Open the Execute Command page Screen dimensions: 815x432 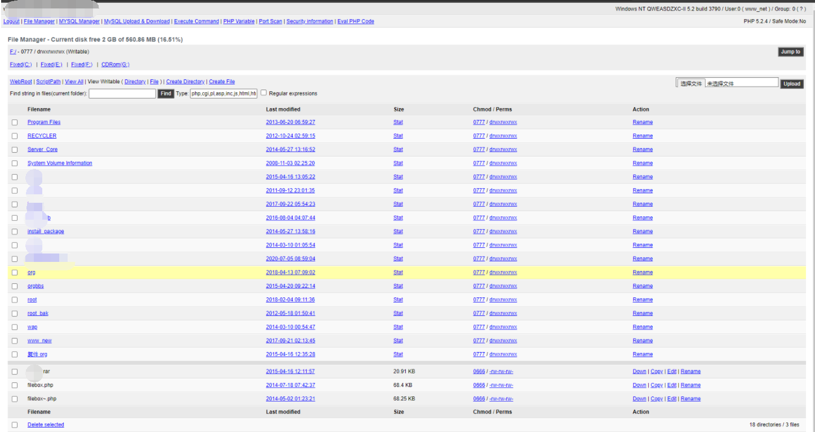click(197, 21)
